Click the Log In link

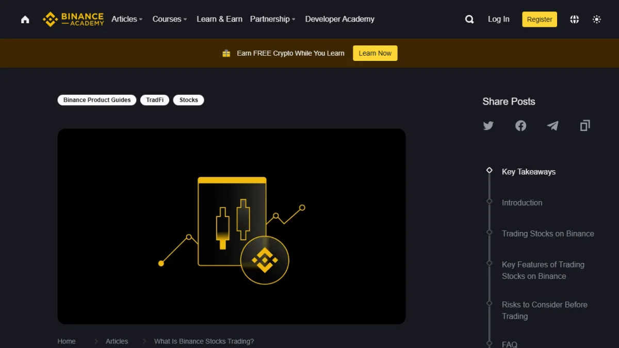[x=498, y=19]
